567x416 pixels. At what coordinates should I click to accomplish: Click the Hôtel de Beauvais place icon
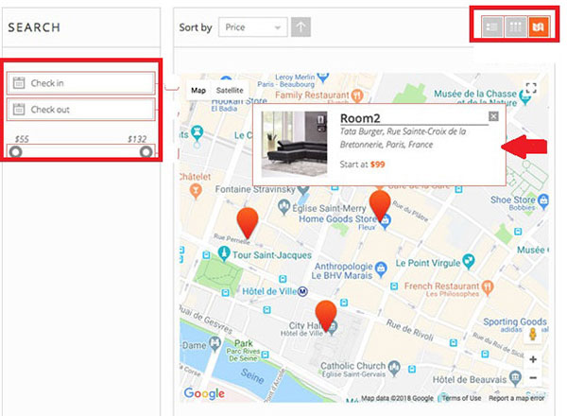pos(514,377)
